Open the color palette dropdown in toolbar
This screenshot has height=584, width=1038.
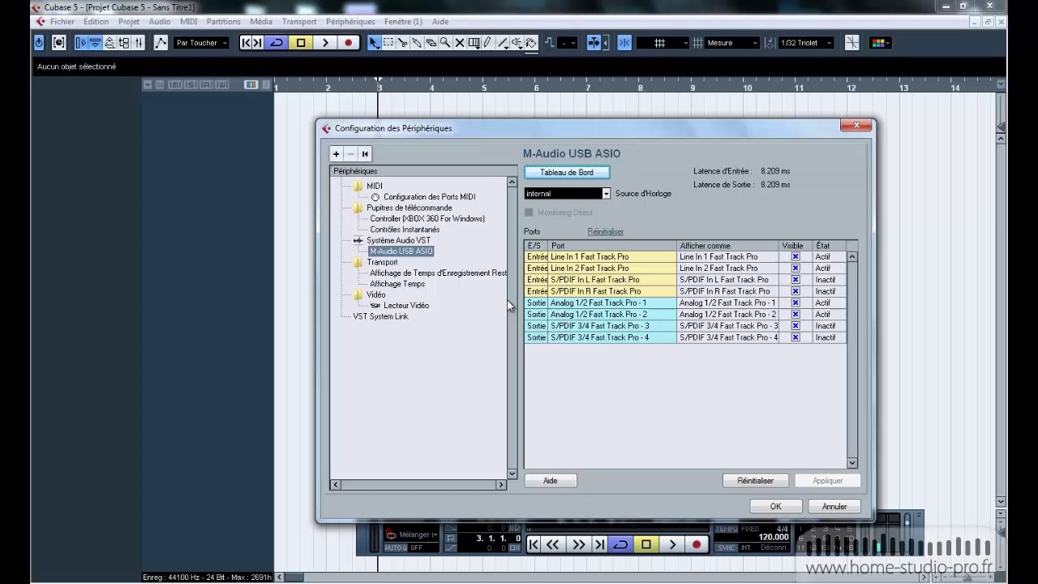(x=880, y=43)
